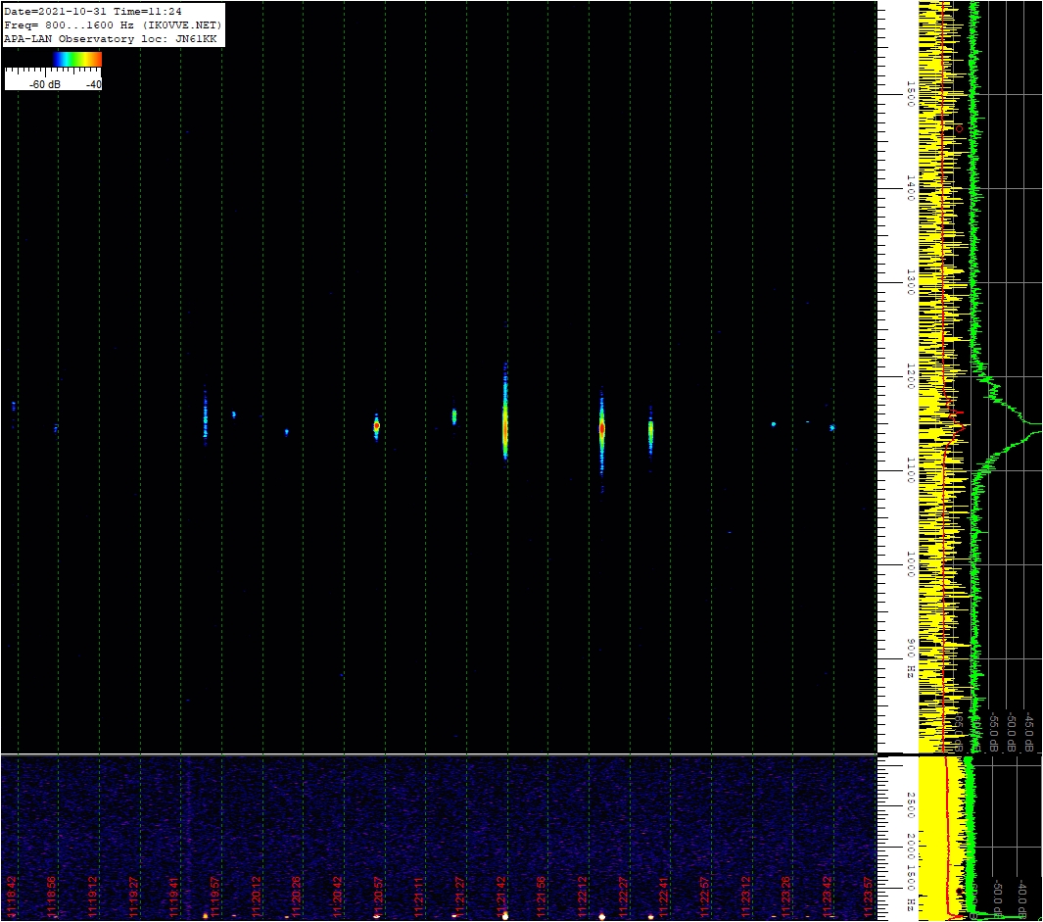Click the 11:22:41 time label
This screenshot has height=922, width=1043.
tap(664, 897)
